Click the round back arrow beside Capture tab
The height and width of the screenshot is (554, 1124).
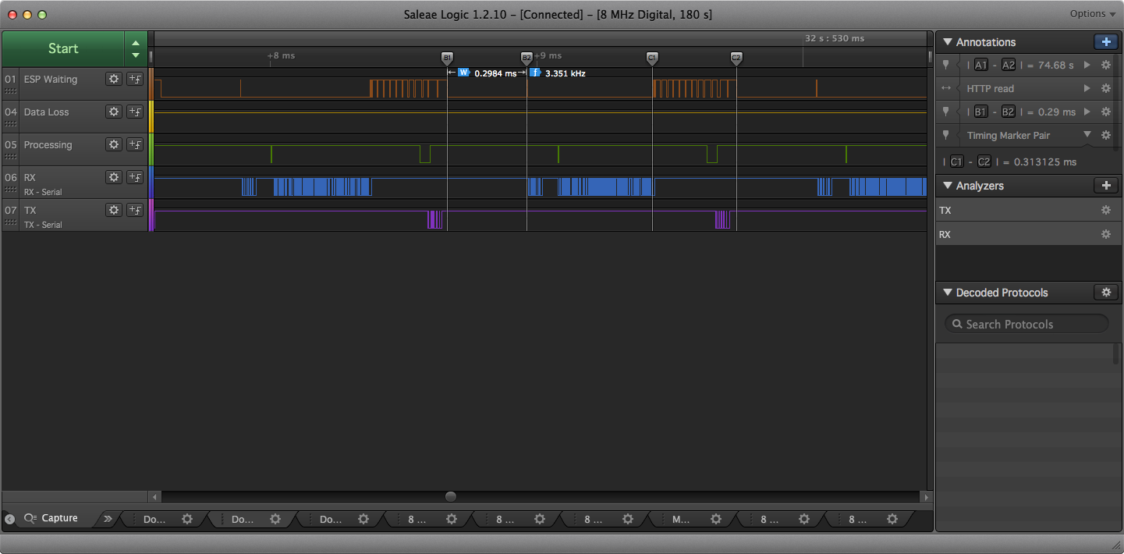click(9, 519)
